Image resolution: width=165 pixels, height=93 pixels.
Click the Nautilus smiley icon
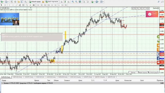[158, 8]
